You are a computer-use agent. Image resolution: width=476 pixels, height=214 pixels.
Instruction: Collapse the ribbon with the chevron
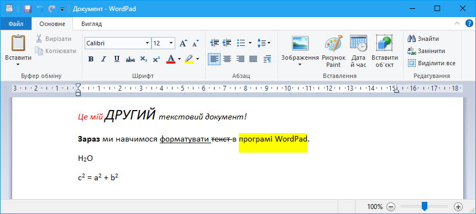tap(457, 23)
